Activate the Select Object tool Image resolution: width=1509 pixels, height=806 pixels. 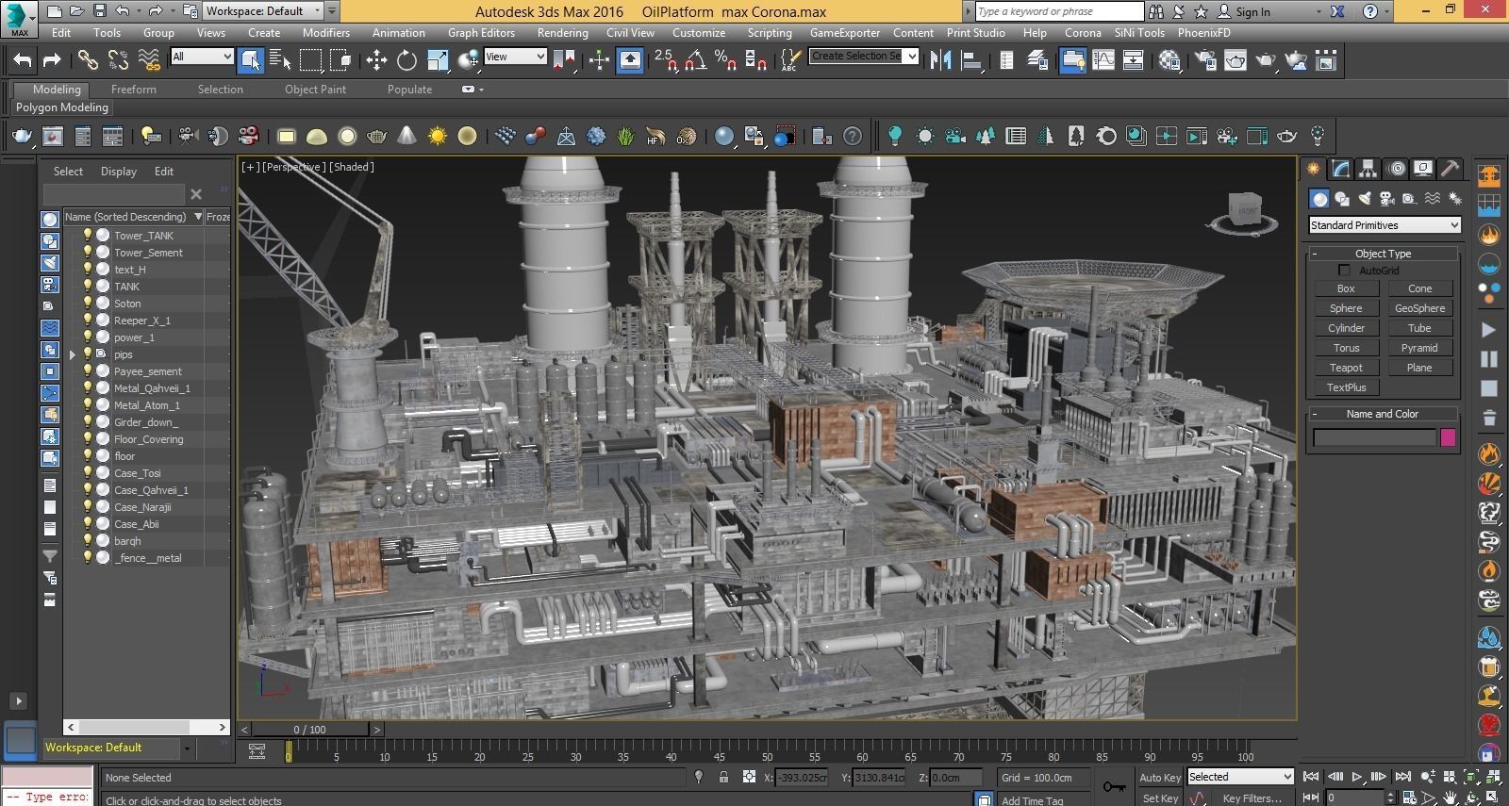(250, 61)
